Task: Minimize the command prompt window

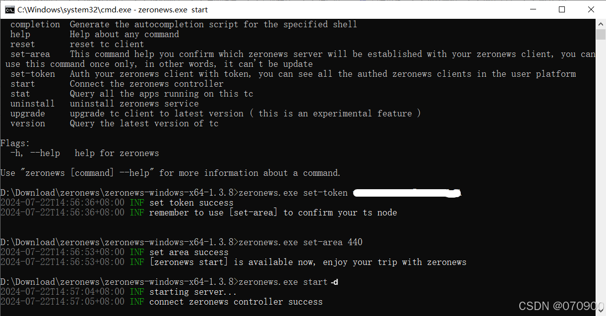Action: coord(533,9)
